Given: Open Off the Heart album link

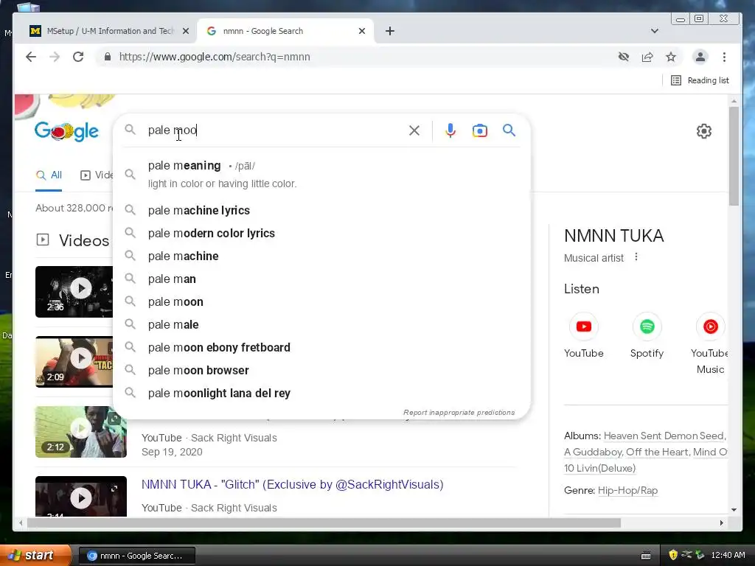Looking at the screenshot, I should (657, 452).
